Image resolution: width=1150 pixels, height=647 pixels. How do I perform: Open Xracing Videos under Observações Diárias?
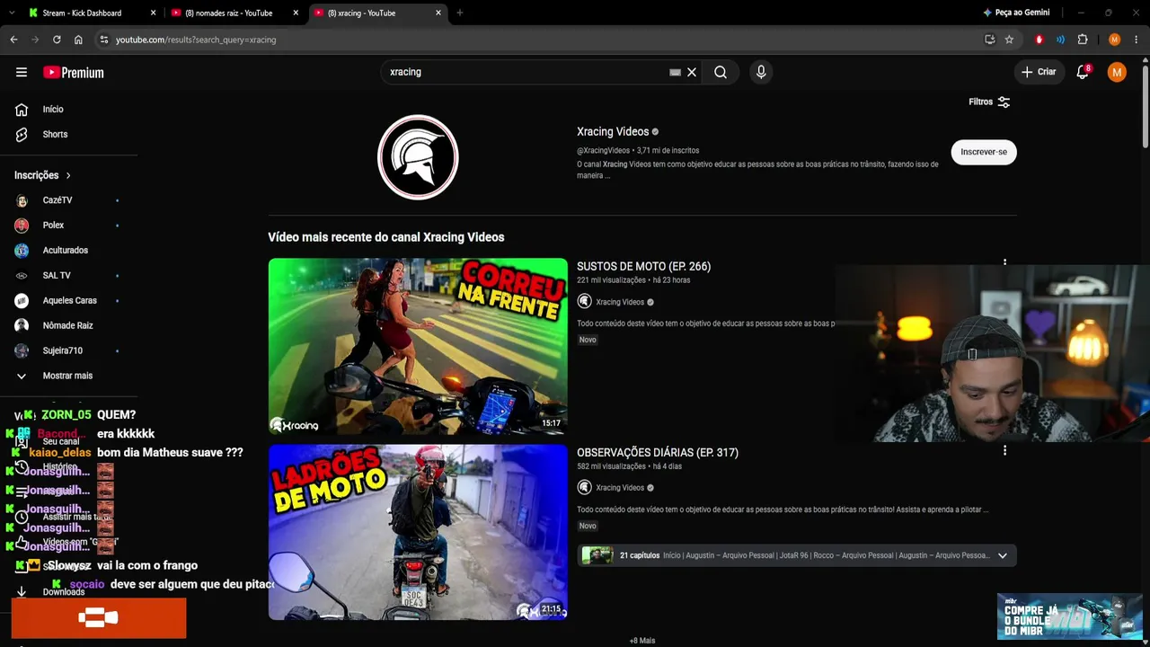coord(620,488)
